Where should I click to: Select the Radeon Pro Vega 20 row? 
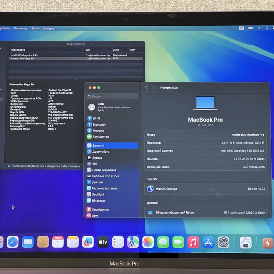pyautogui.click(x=76, y=58)
